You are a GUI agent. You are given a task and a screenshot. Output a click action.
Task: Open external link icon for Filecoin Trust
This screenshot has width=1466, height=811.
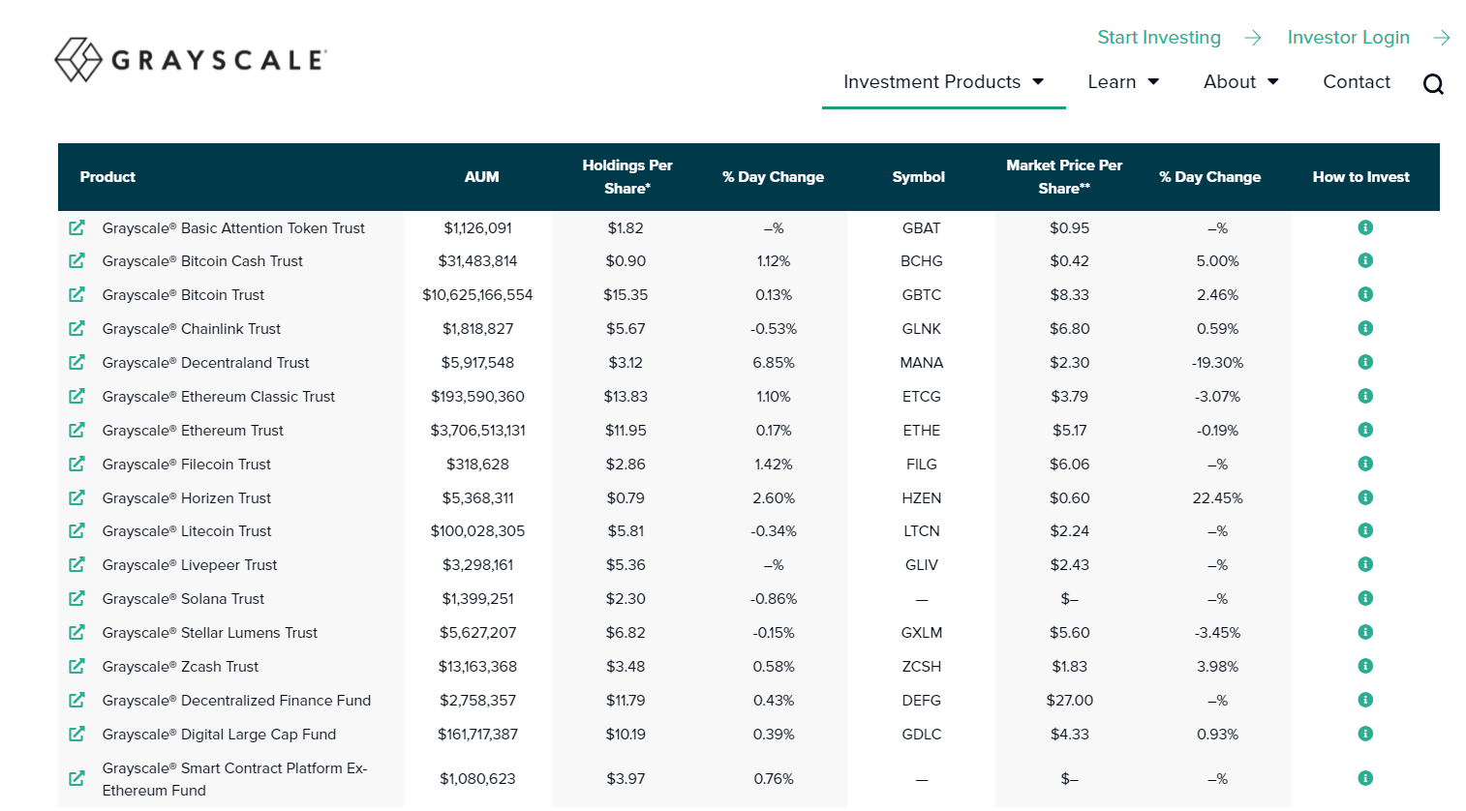click(x=76, y=464)
